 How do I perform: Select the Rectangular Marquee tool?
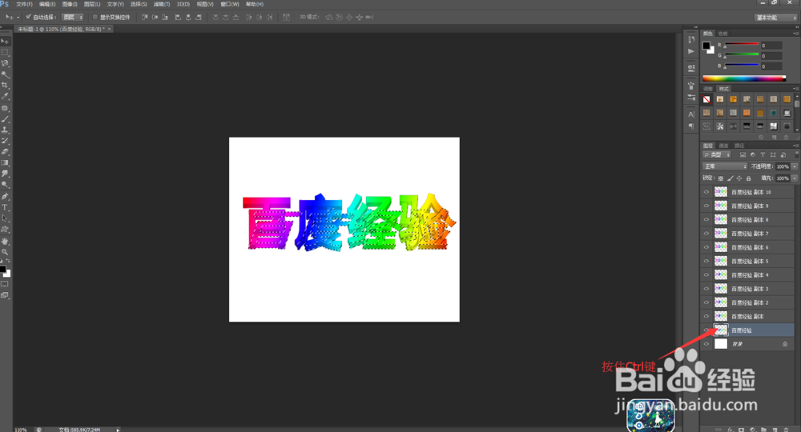pos(5,53)
